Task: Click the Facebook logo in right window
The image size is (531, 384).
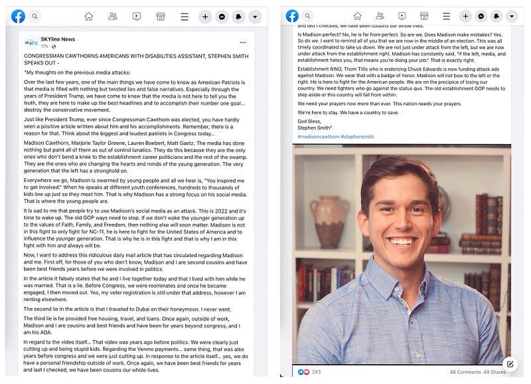Action: 292,16
